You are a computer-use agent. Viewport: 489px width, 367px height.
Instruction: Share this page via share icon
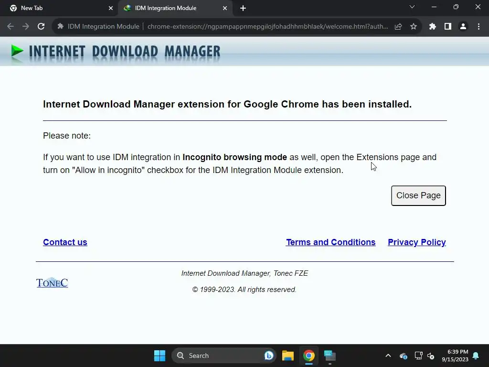coord(398,27)
